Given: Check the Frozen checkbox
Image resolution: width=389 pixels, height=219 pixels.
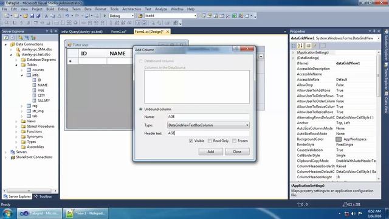Looking at the screenshot, I should coord(234,141).
